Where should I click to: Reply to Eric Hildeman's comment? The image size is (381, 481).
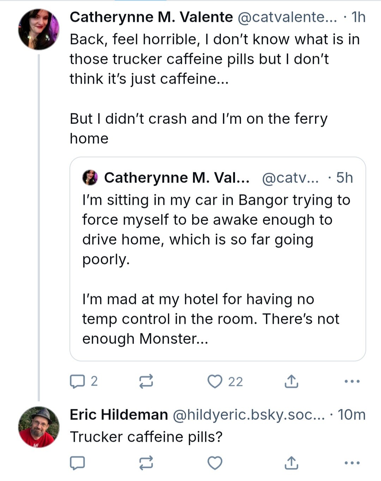click(77, 463)
